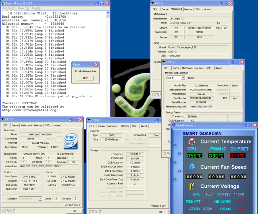Switch to SPD tab in CPU-Z CPU window
Screen dimensions: 258x214
(48, 125)
